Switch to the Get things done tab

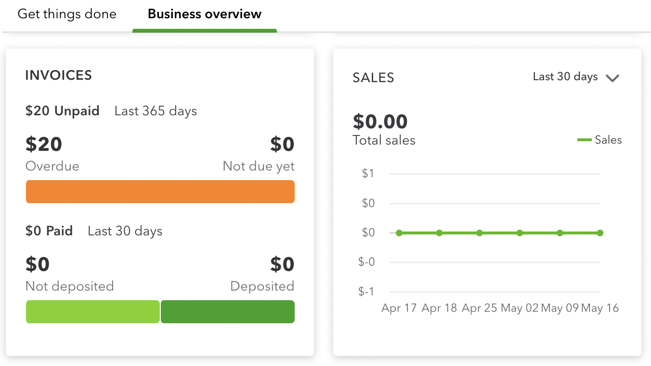coord(67,14)
